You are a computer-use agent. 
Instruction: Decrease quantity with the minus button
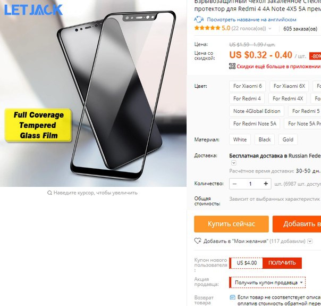click(234, 184)
